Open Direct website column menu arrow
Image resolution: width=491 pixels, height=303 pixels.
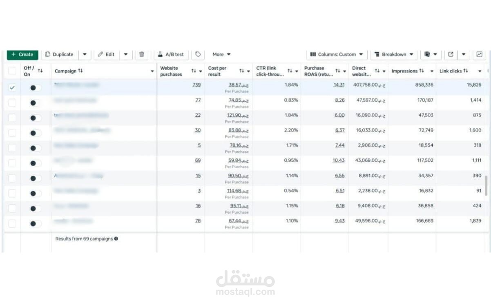(384, 71)
